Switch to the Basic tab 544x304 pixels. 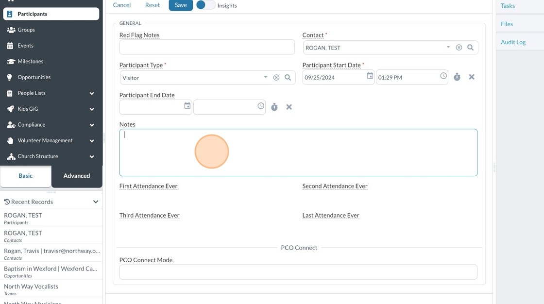(x=26, y=176)
